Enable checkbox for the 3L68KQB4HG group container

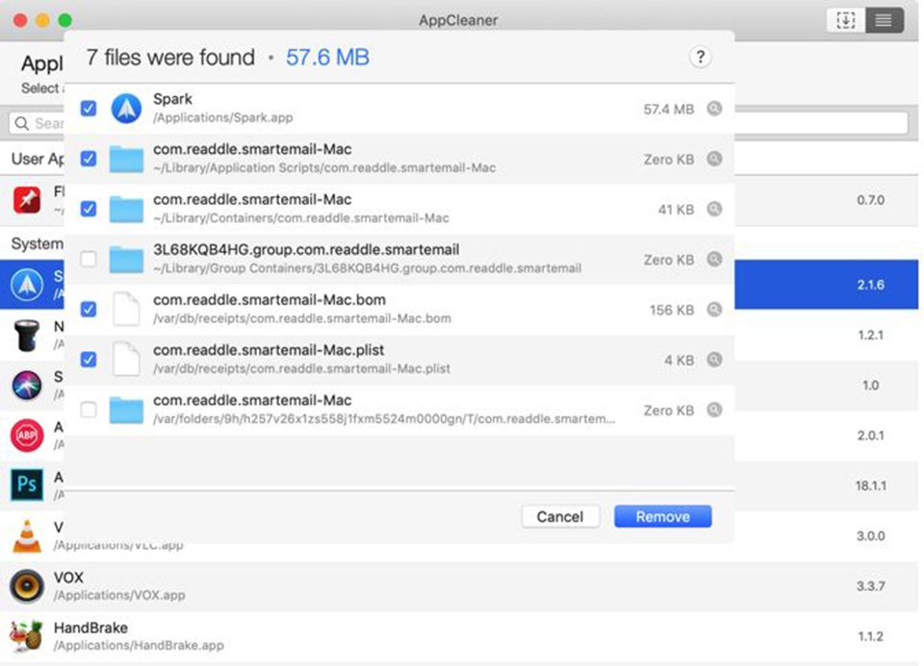[88, 259]
